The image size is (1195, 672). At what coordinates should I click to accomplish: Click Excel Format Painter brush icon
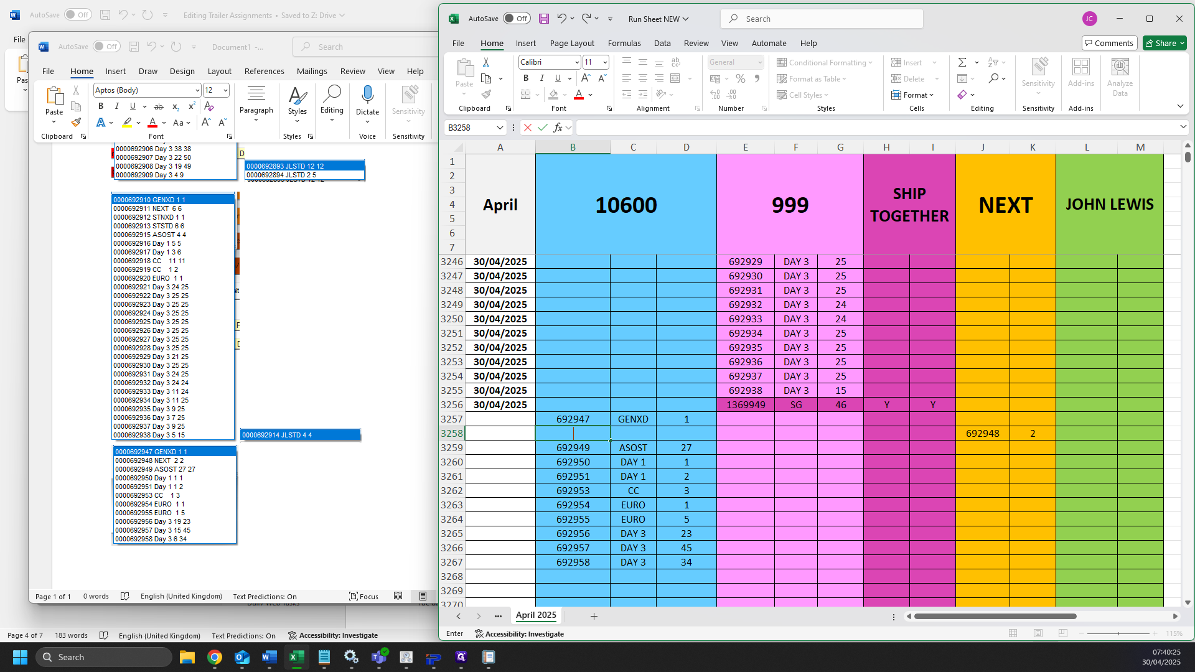click(x=486, y=95)
